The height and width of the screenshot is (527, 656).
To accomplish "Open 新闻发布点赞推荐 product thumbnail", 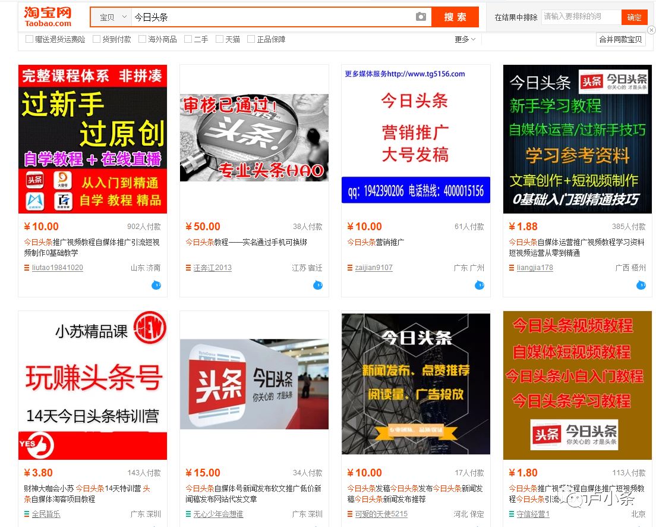I will 416,384.
